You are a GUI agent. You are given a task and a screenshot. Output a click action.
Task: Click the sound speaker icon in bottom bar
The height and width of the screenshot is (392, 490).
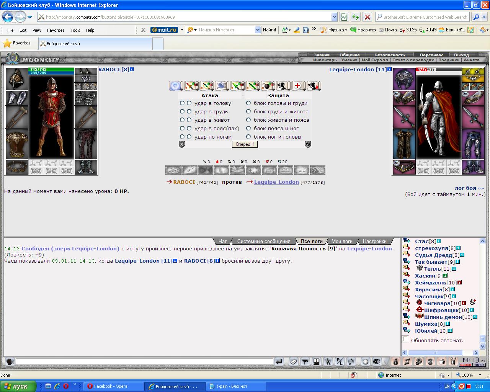(x=351, y=361)
